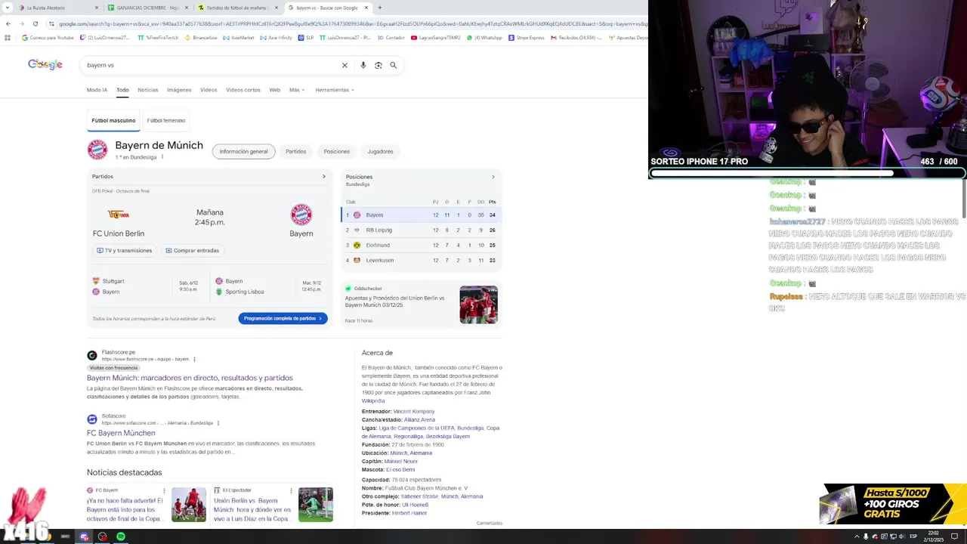Go forward with the browser forward arrow
967x544 pixels.
(21, 23)
